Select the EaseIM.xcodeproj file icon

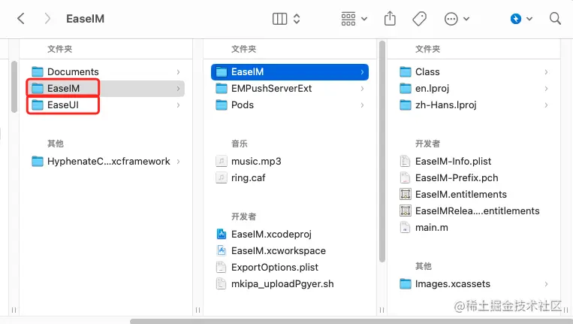coord(222,234)
